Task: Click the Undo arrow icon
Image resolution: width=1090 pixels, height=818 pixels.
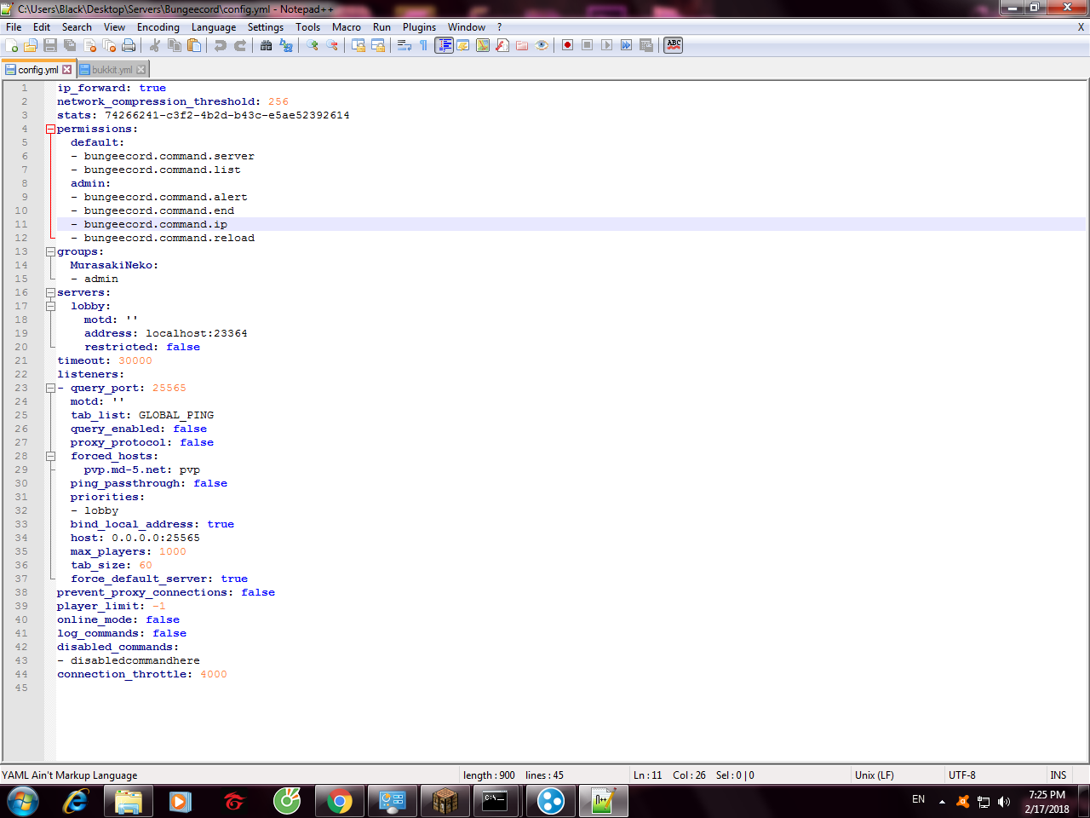Action: click(x=221, y=45)
